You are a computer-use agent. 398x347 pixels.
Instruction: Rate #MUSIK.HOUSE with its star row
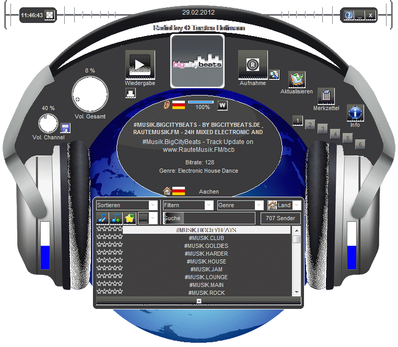point(110,260)
